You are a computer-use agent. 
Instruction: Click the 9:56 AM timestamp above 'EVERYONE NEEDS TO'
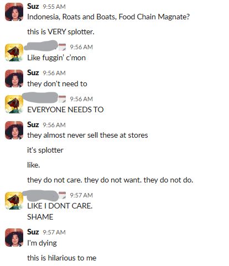[81, 99]
